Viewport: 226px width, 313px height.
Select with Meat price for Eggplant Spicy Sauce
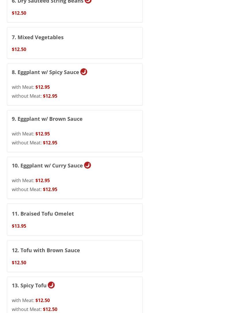point(42,87)
